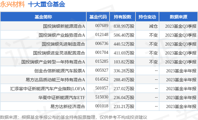
Task: Click fund name 国投瑞银进宝灵活配置混合
Action: pyautogui.click(x=59, y=53)
